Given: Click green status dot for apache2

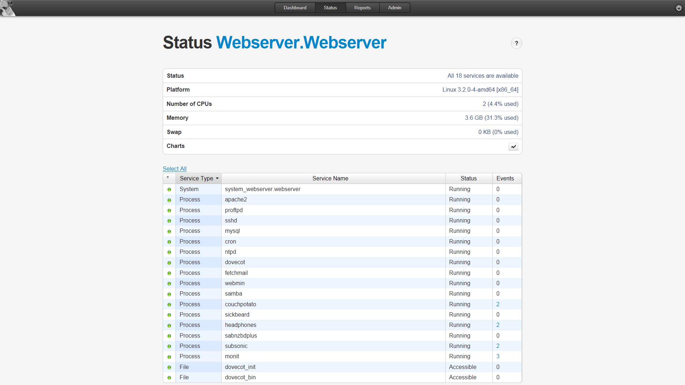Looking at the screenshot, I should pyautogui.click(x=169, y=200).
